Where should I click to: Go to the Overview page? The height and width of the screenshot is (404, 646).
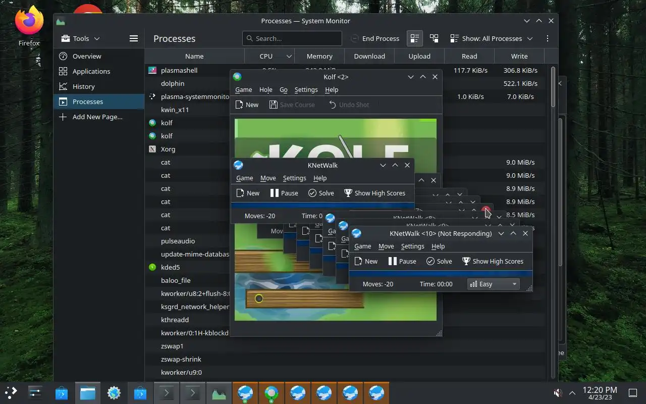(x=99, y=56)
